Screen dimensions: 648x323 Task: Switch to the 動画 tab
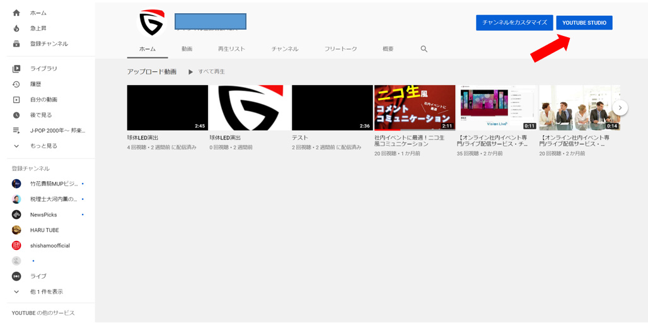point(187,49)
